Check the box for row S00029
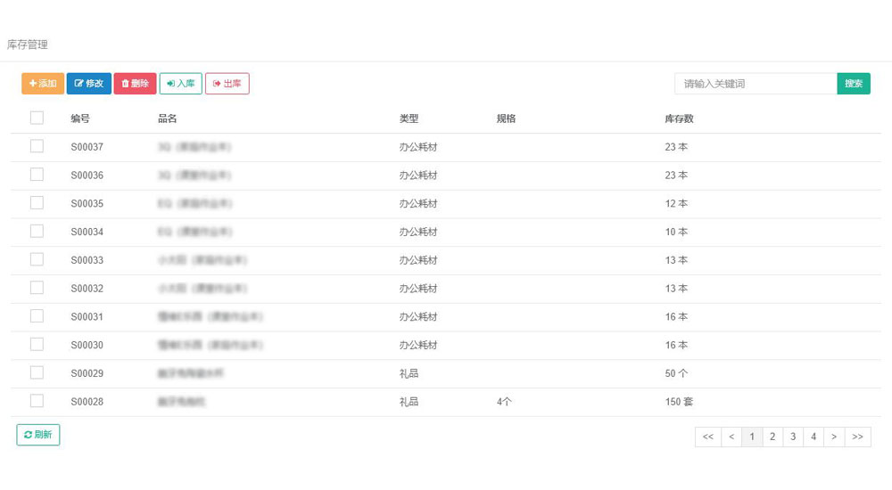The width and height of the screenshot is (892, 490). 37,373
